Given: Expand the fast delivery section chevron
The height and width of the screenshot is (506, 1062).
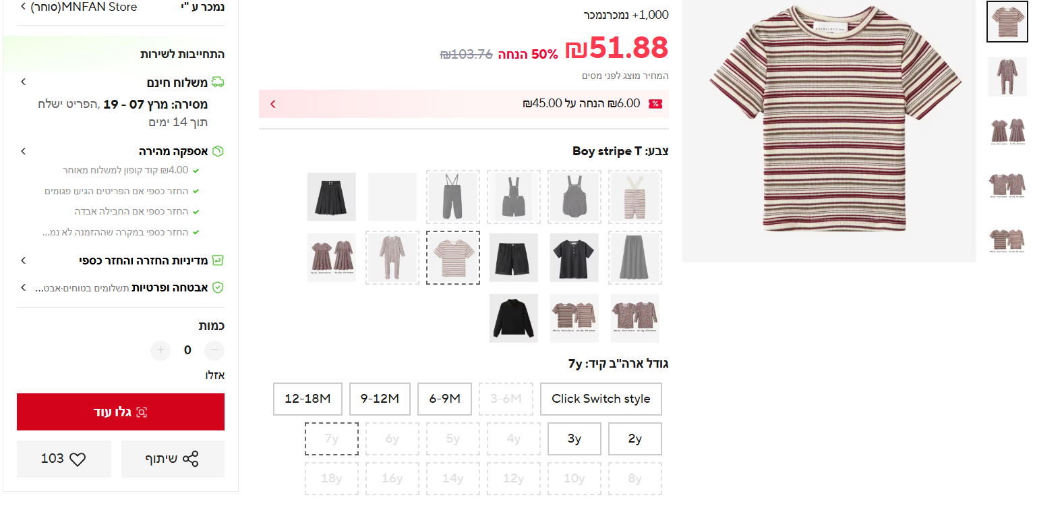Looking at the screenshot, I should coord(24,151).
